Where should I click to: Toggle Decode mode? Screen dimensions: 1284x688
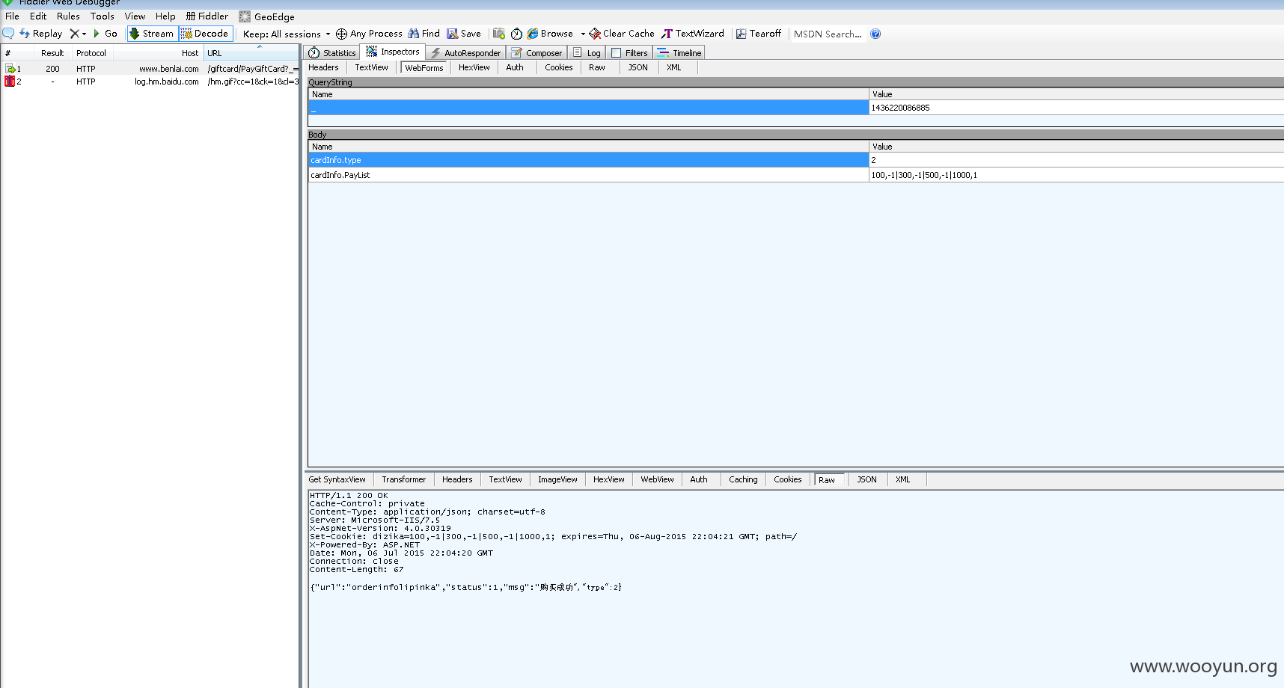click(205, 34)
